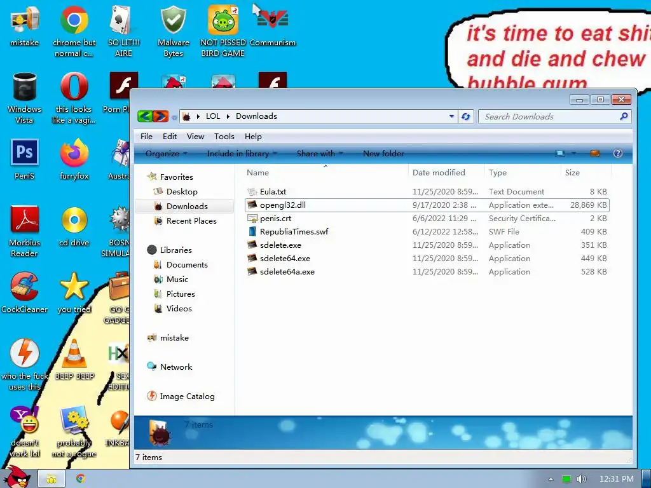651x488 pixels.
Task: Open the recent pages dropdown arrow
Action: [174, 118]
